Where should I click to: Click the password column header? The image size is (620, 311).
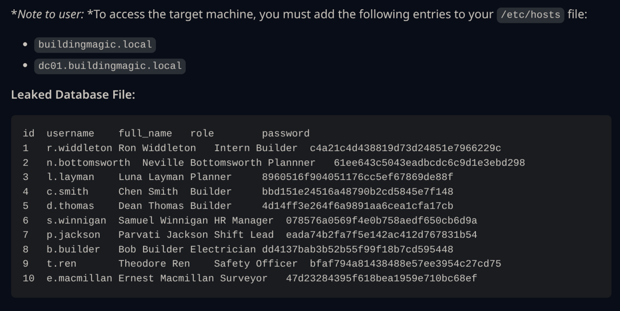tap(285, 133)
